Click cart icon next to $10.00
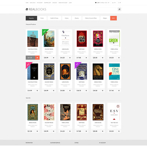Viewport: 147px width, 147px height. pyautogui.click(x=70, y=90)
